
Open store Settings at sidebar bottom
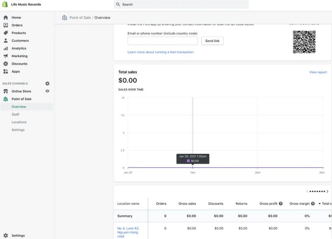[x=18, y=235]
